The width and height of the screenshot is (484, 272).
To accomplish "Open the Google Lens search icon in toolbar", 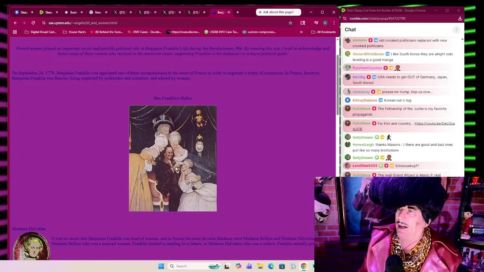I will (x=303, y=23).
